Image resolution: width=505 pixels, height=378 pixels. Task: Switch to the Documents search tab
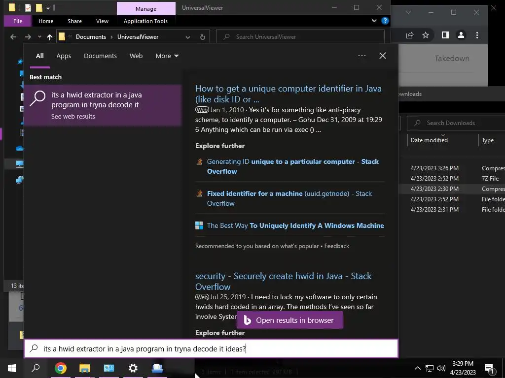point(100,56)
